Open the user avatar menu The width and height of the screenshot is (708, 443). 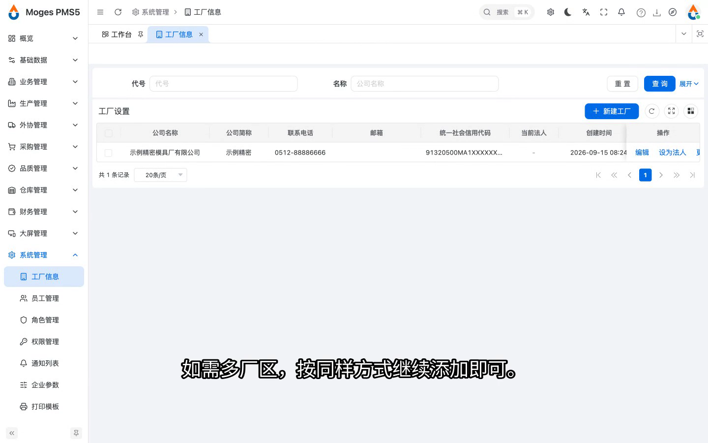point(694,12)
